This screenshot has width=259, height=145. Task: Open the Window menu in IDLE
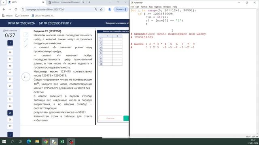click(x=167, y=7)
